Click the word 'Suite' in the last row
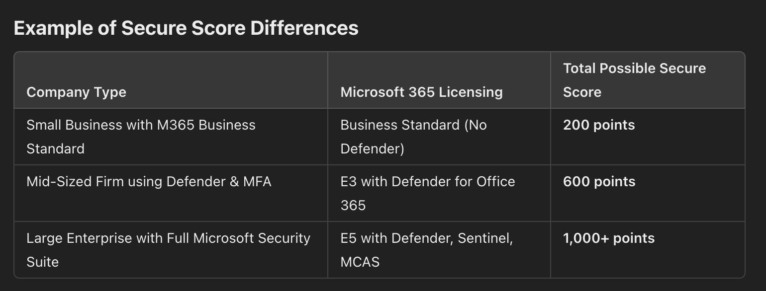Screen dimensions: 766x291 (x=42, y=262)
